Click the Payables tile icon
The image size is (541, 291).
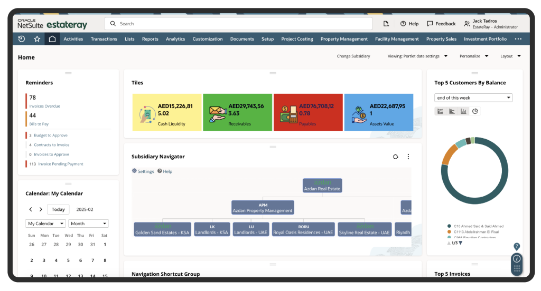(288, 114)
